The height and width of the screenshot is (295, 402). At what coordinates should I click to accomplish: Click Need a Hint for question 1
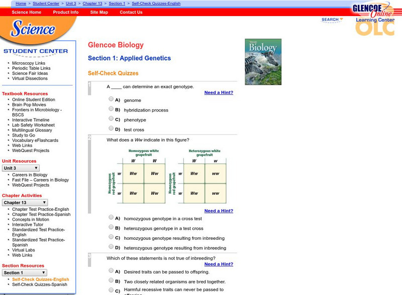[219, 92]
